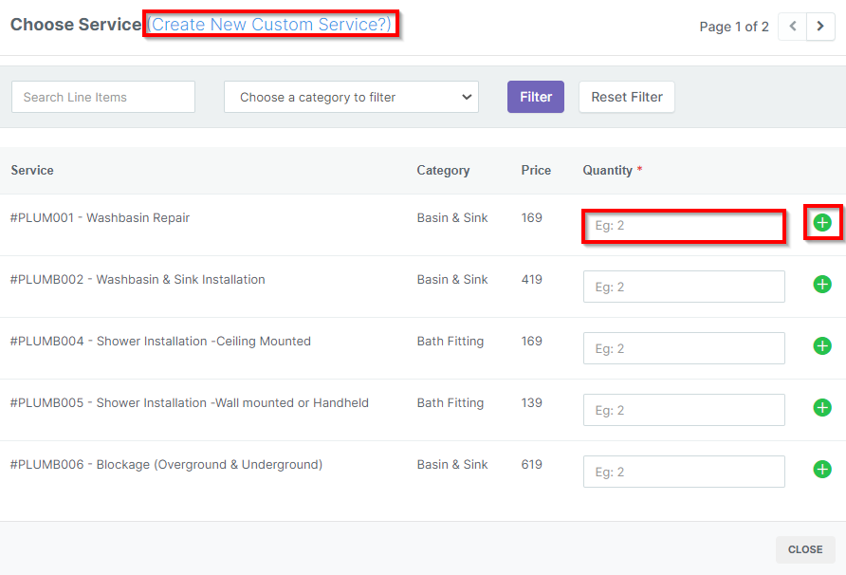Select quantity box for Wall mounted Shower
Viewport: 846px width, 575px height.
pyautogui.click(x=684, y=410)
